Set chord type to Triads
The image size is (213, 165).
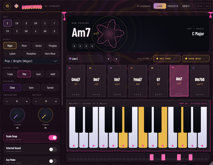10,74
